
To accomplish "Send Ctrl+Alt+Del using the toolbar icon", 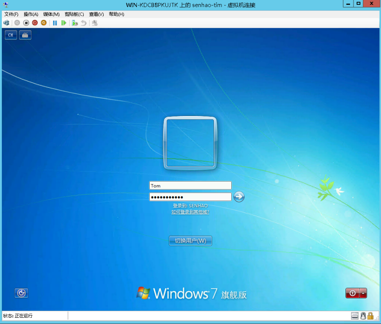I will click(x=6, y=23).
